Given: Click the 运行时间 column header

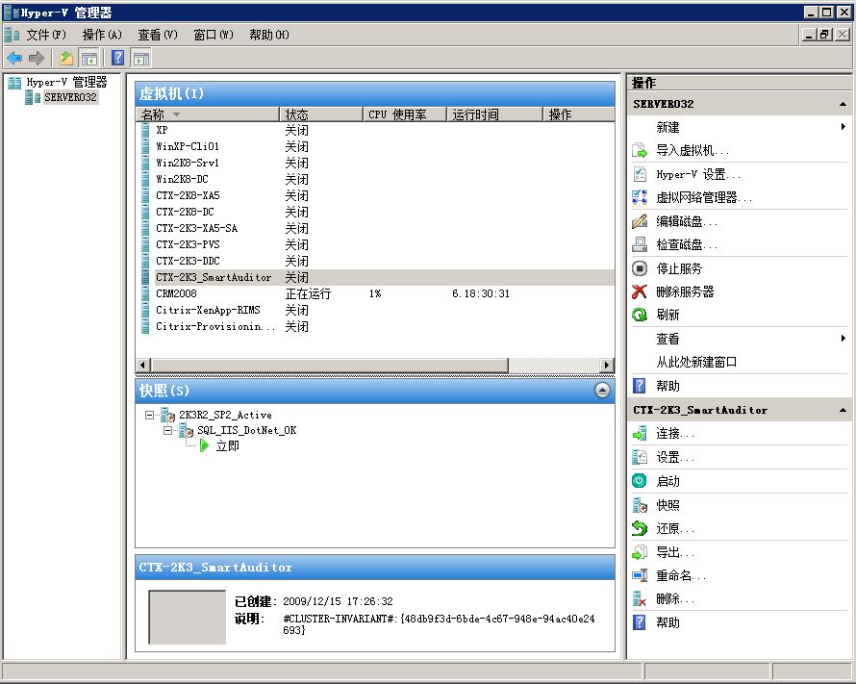Looking at the screenshot, I should pyautogui.click(x=495, y=114).
